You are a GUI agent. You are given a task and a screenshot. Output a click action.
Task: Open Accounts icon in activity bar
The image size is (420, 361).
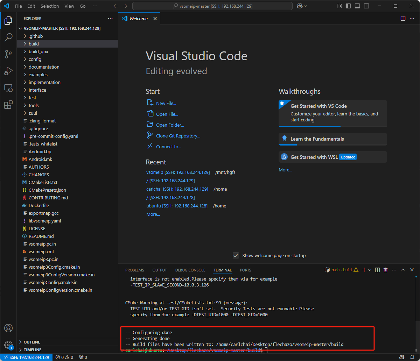8,328
